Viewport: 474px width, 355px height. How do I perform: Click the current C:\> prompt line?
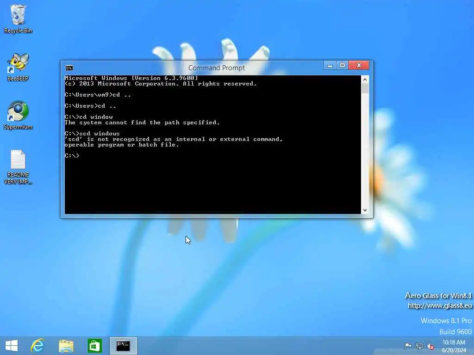point(72,156)
